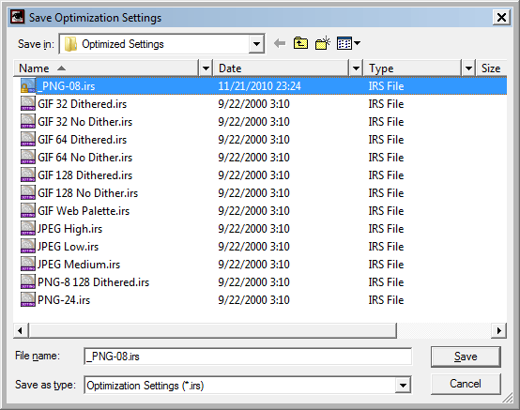Expand the Save in folder dropdown
The height and width of the screenshot is (410, 520).
(x=256, y=44)
